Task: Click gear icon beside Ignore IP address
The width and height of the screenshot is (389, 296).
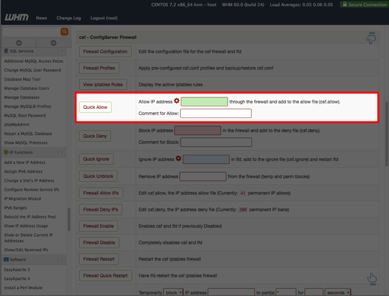Action: click(178, 158)
